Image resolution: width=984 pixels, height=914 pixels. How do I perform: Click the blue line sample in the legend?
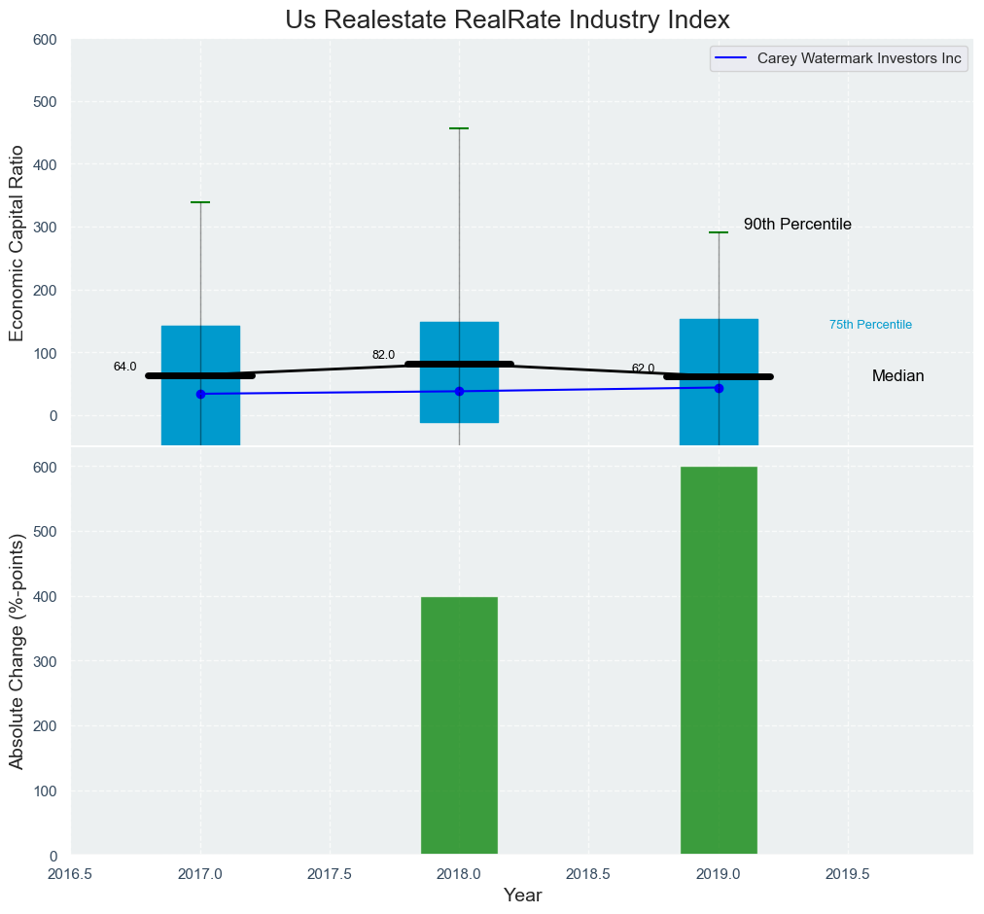[x=731, y=59]
